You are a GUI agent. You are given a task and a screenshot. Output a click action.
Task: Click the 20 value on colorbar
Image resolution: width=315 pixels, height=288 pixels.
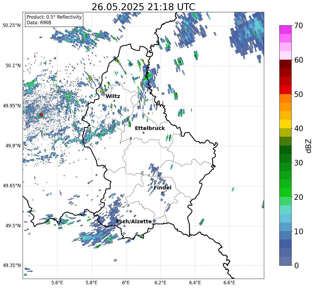(299, 197)
